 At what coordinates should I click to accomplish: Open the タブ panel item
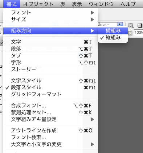pos(50,56)
